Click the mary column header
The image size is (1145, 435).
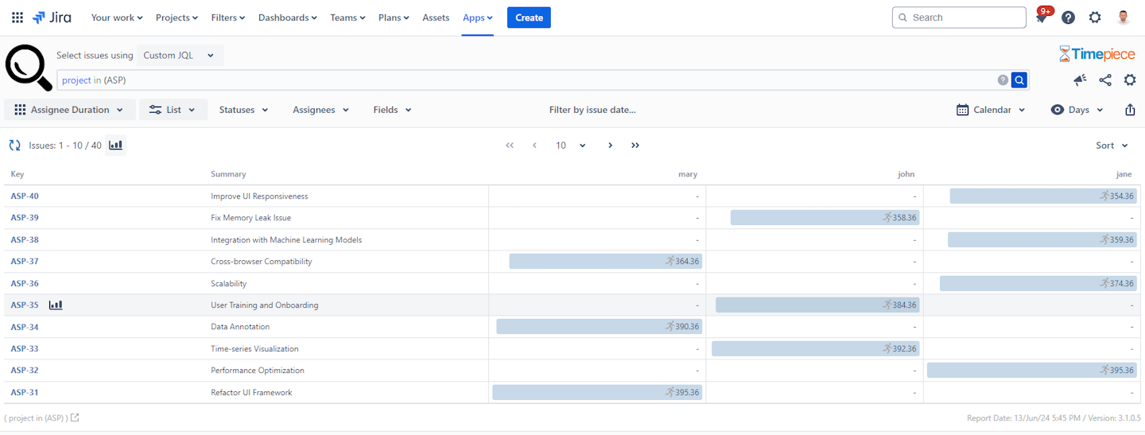click(x=688, y=174)
